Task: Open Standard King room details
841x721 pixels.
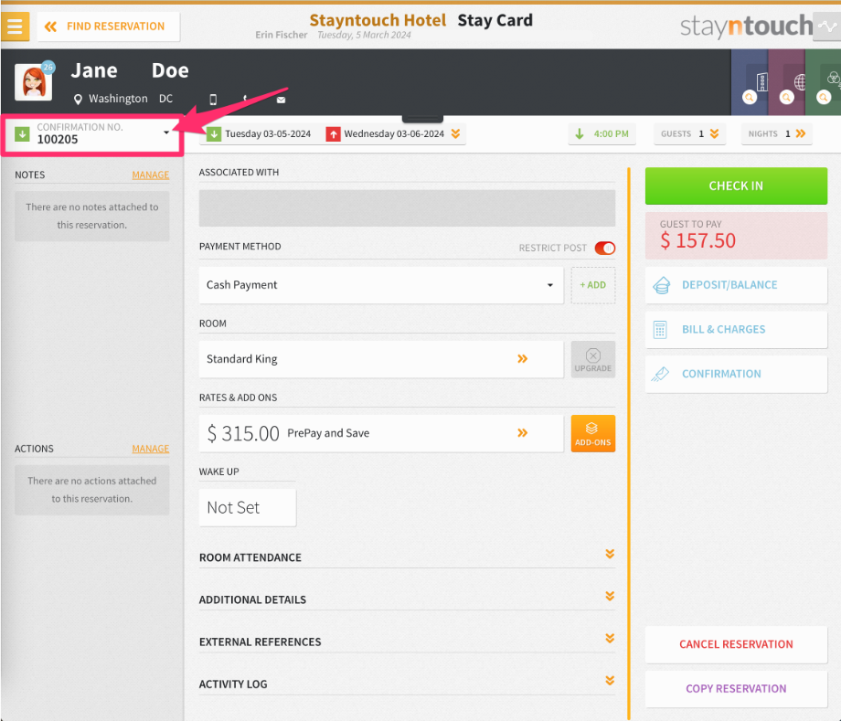Action: coord(381,359)
